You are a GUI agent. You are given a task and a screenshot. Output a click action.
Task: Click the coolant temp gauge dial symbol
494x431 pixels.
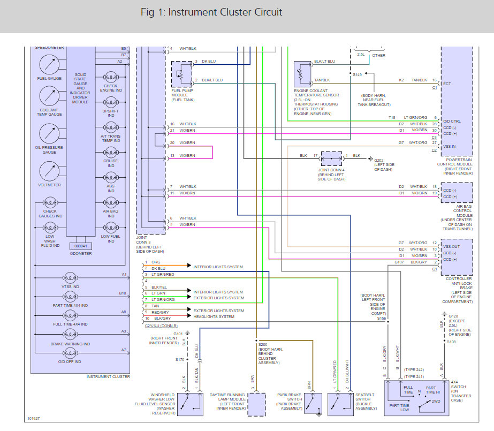pos(49,96)
